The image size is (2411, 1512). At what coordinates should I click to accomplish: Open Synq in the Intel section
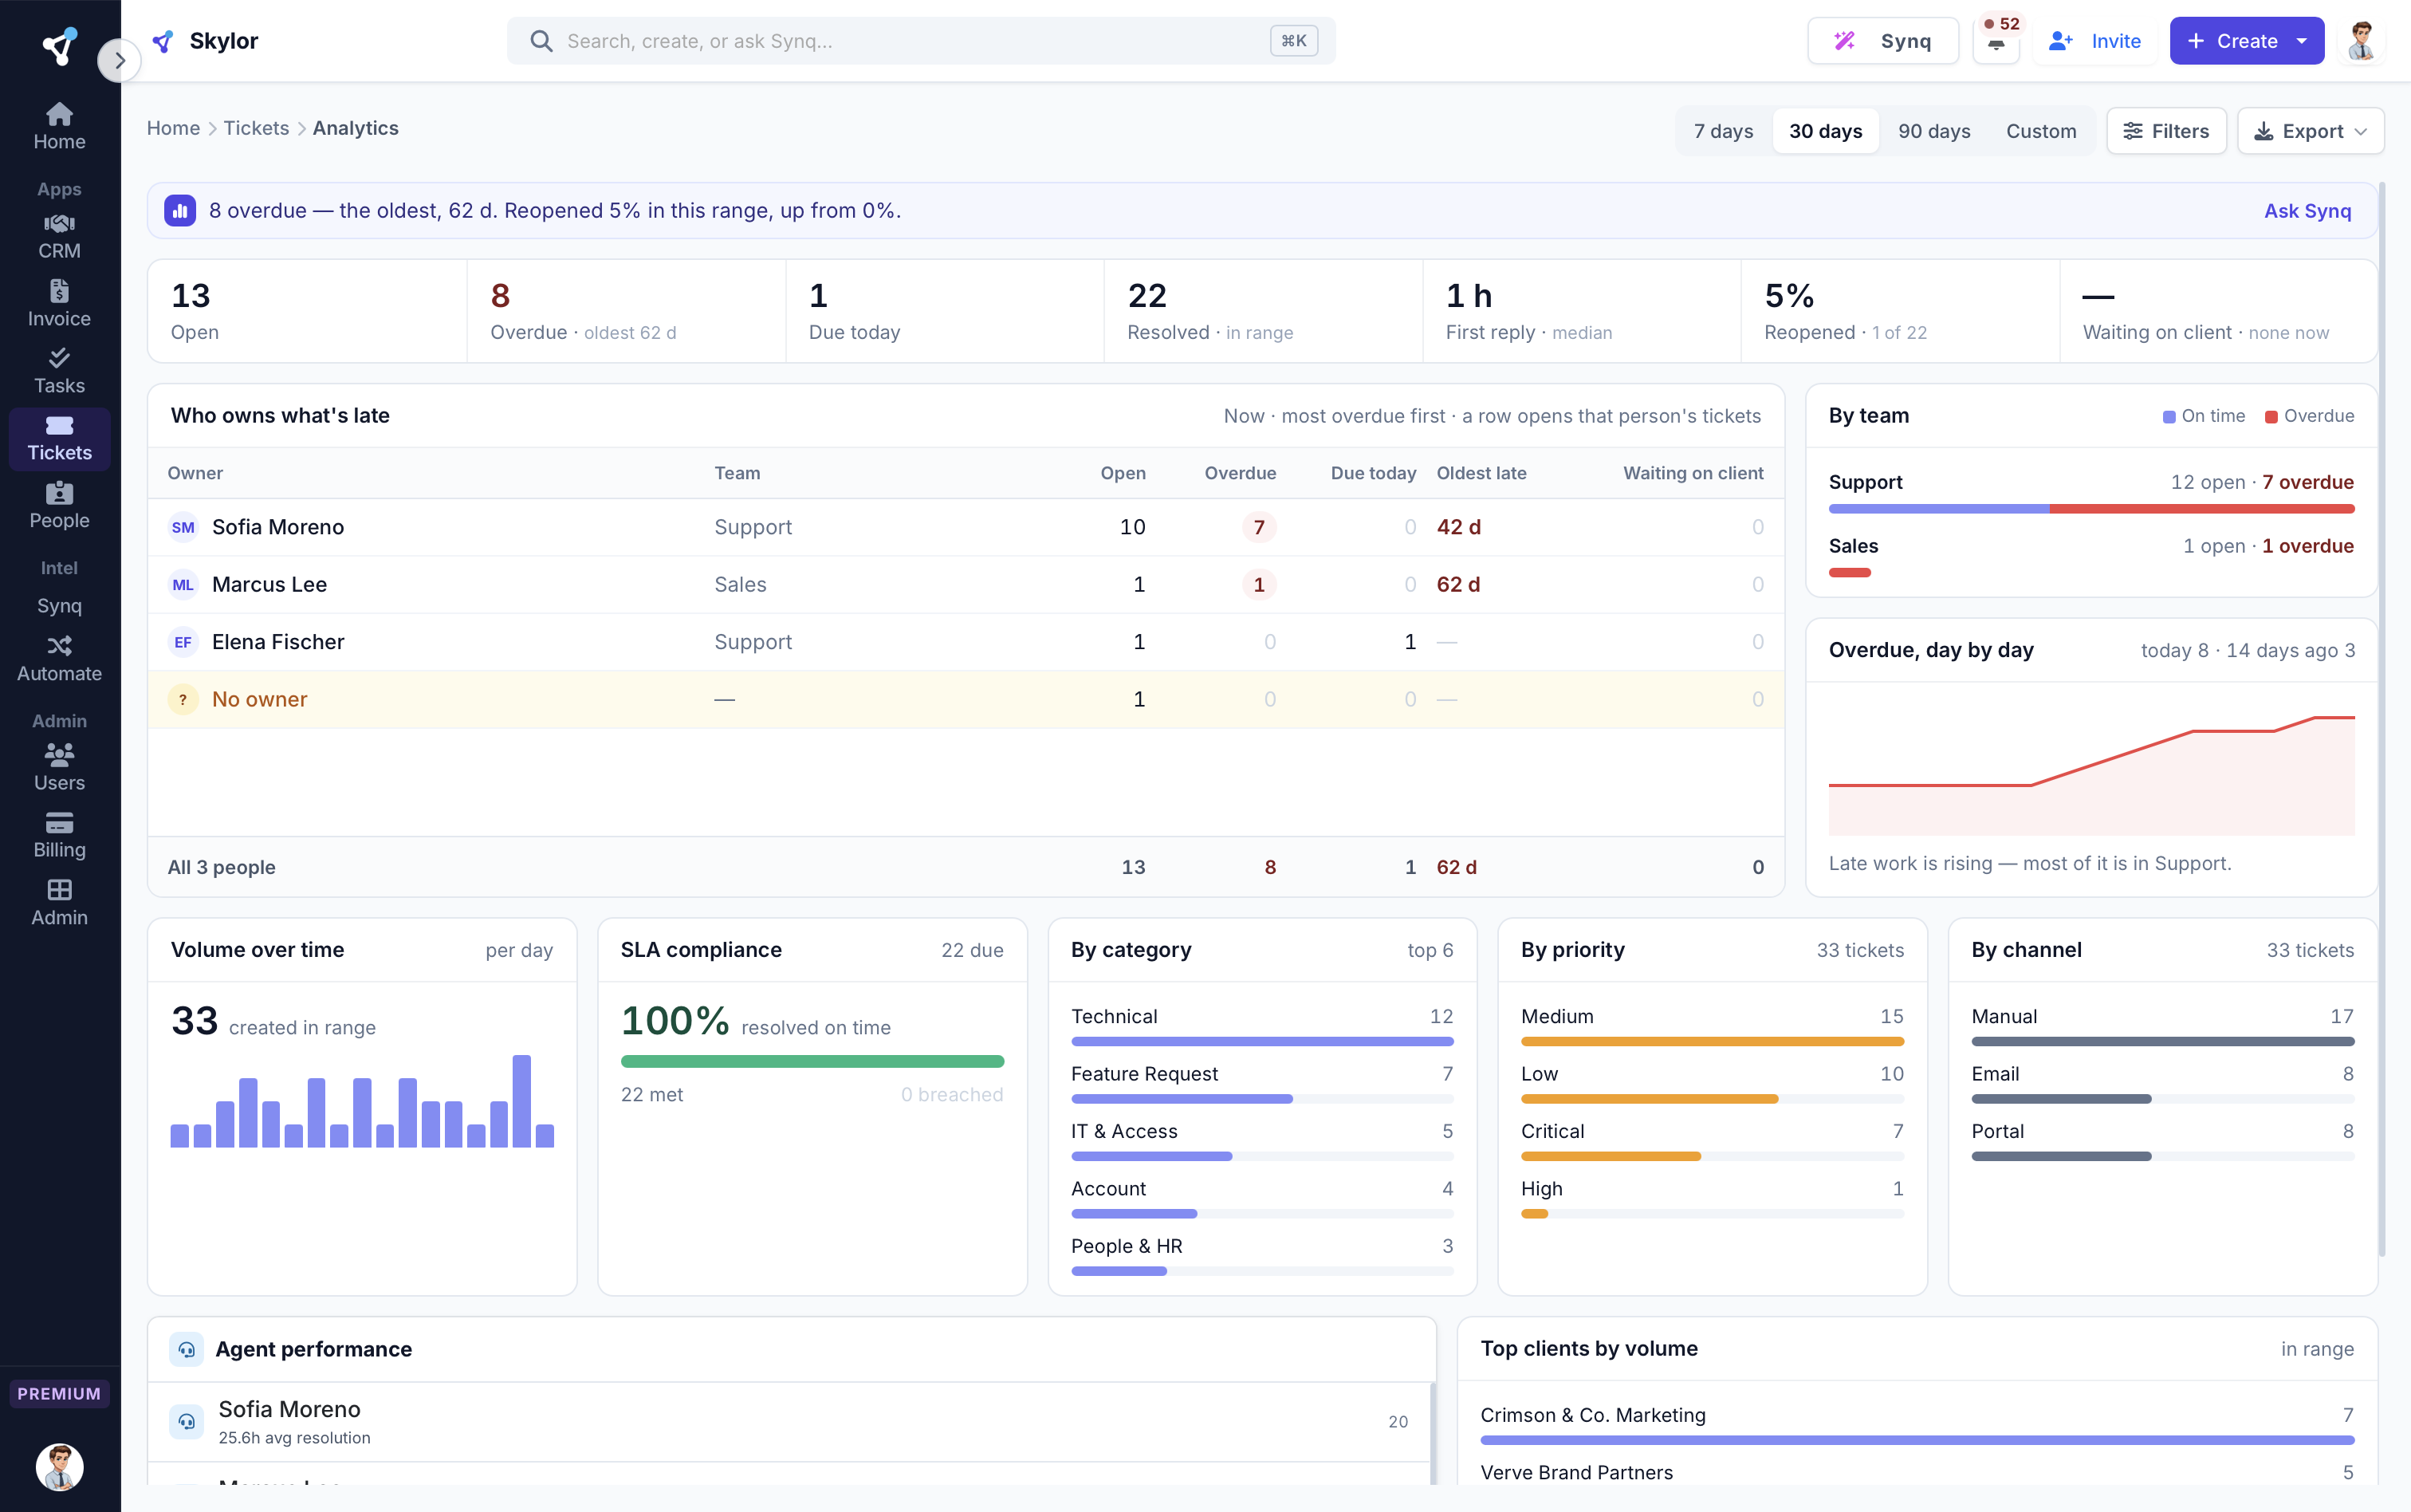point(59,605)
